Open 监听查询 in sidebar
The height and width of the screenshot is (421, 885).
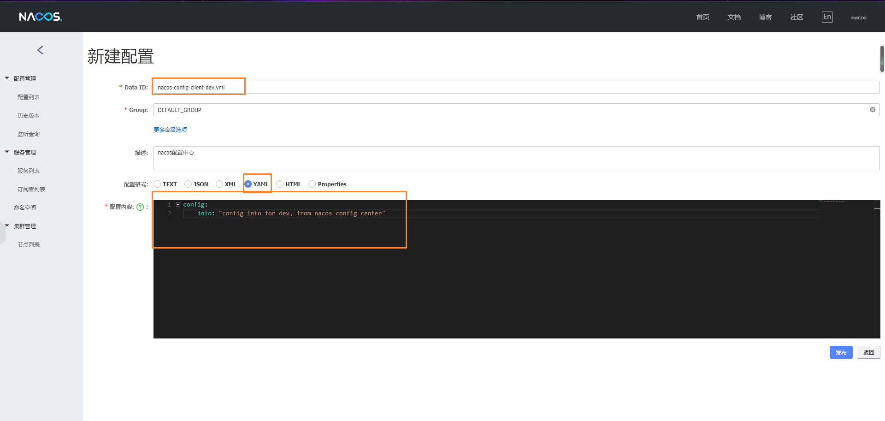click(29, 134)
